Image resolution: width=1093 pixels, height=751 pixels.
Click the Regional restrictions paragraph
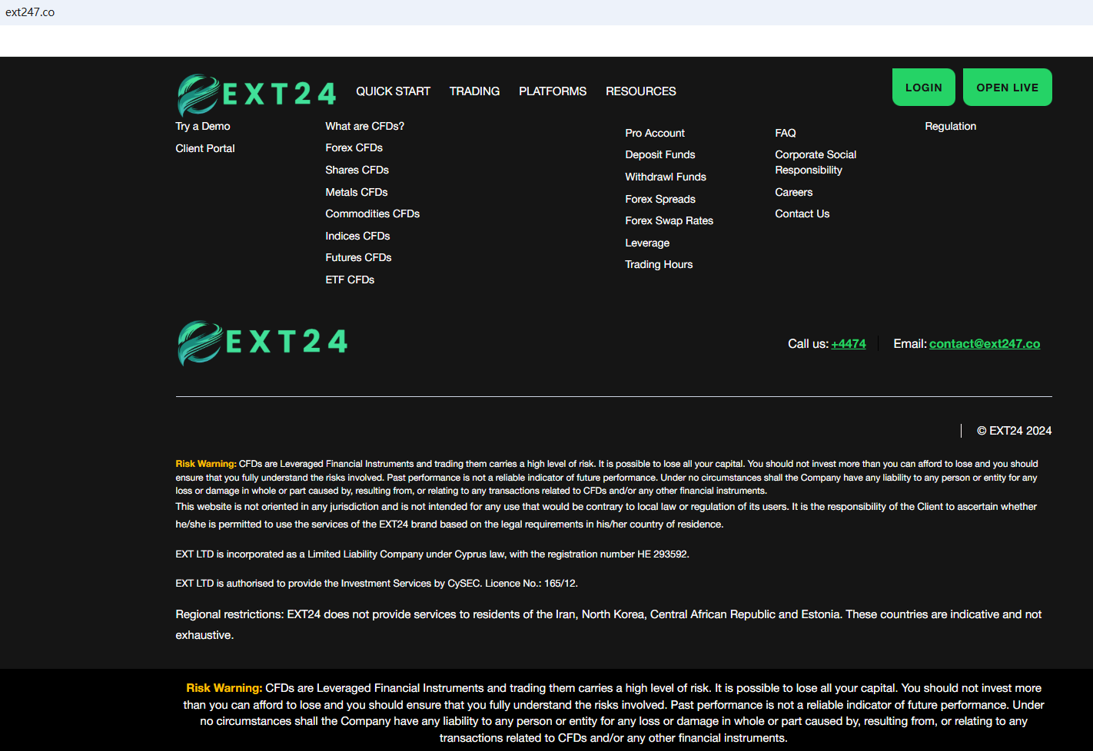point(609,625)
